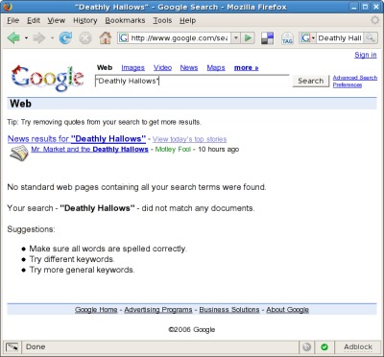Open the Preferences link

348,84
